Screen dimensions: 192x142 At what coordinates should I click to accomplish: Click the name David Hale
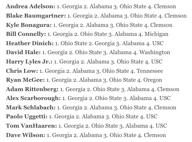23,52
